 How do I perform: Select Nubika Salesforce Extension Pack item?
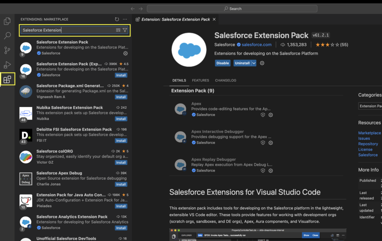pyautogui.click(x=74, y=113)
